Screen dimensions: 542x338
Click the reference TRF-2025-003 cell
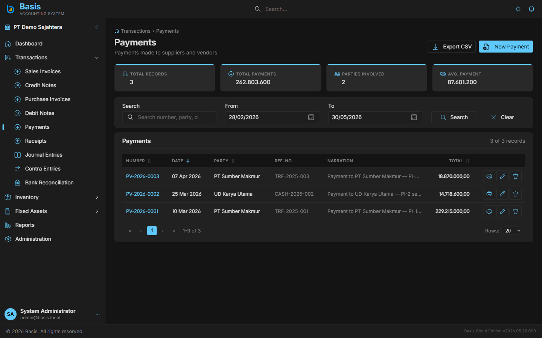(292, 176)
